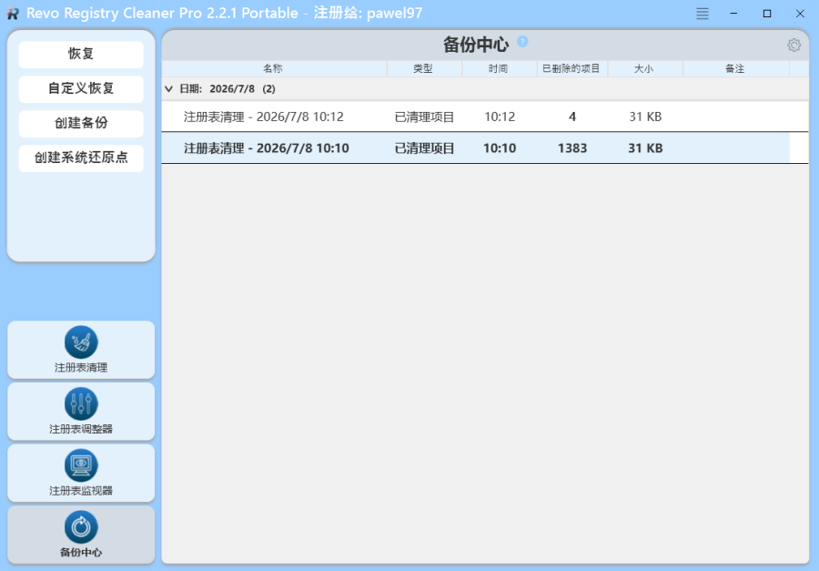Sort by the 时间 column header
Image resolution: width=819 pixels, height=571 pixels.
pos(500,68)
